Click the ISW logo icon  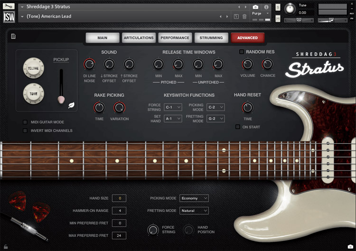pos(9,17)
